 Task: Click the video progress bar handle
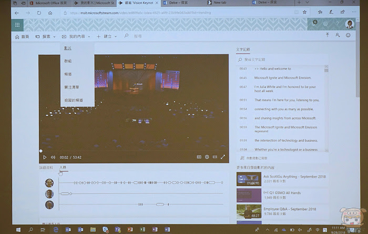tap(41, 151)
